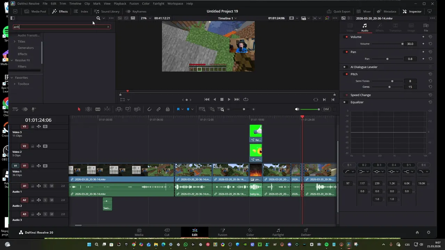Click Video 3 Auto Track Selector icon
This screenshot has height=250, width=445.
(39, 127)
